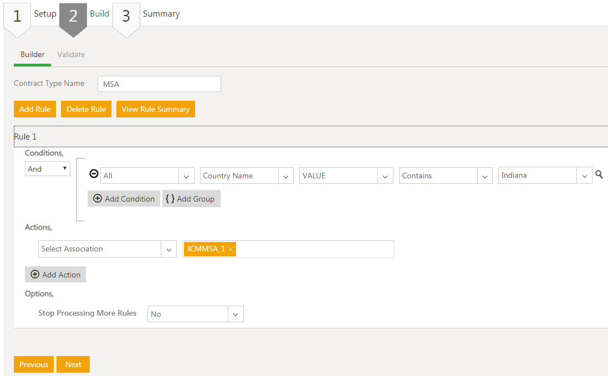Viewport: 608px width, 376px height.
Task: Click the magnifier search icon beside Indiana
Action: (x=599, y=175)
